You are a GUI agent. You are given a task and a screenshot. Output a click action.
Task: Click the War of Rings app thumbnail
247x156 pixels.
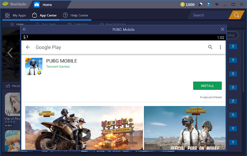pos(13,104)
